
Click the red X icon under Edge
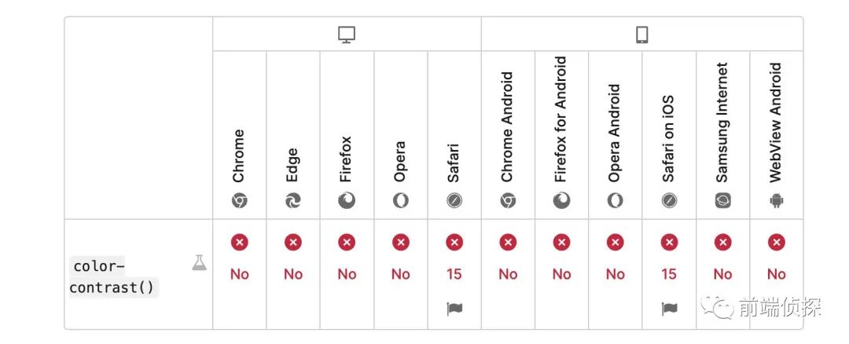293,243
